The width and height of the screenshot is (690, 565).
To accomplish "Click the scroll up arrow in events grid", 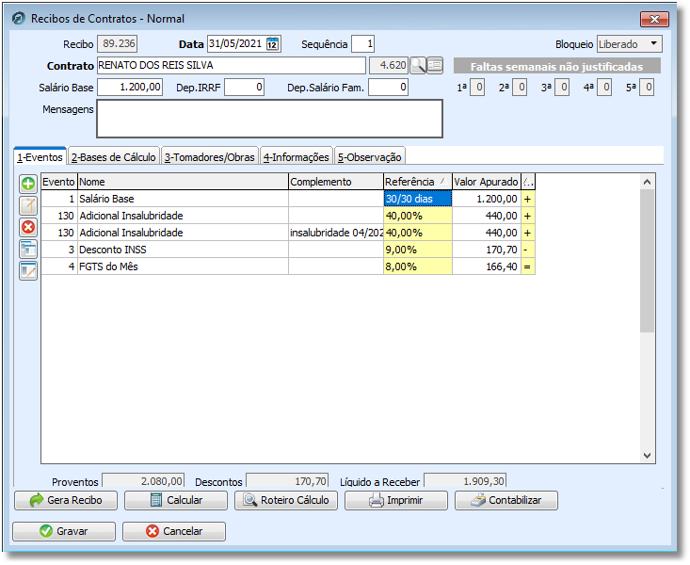I will 647,182.
